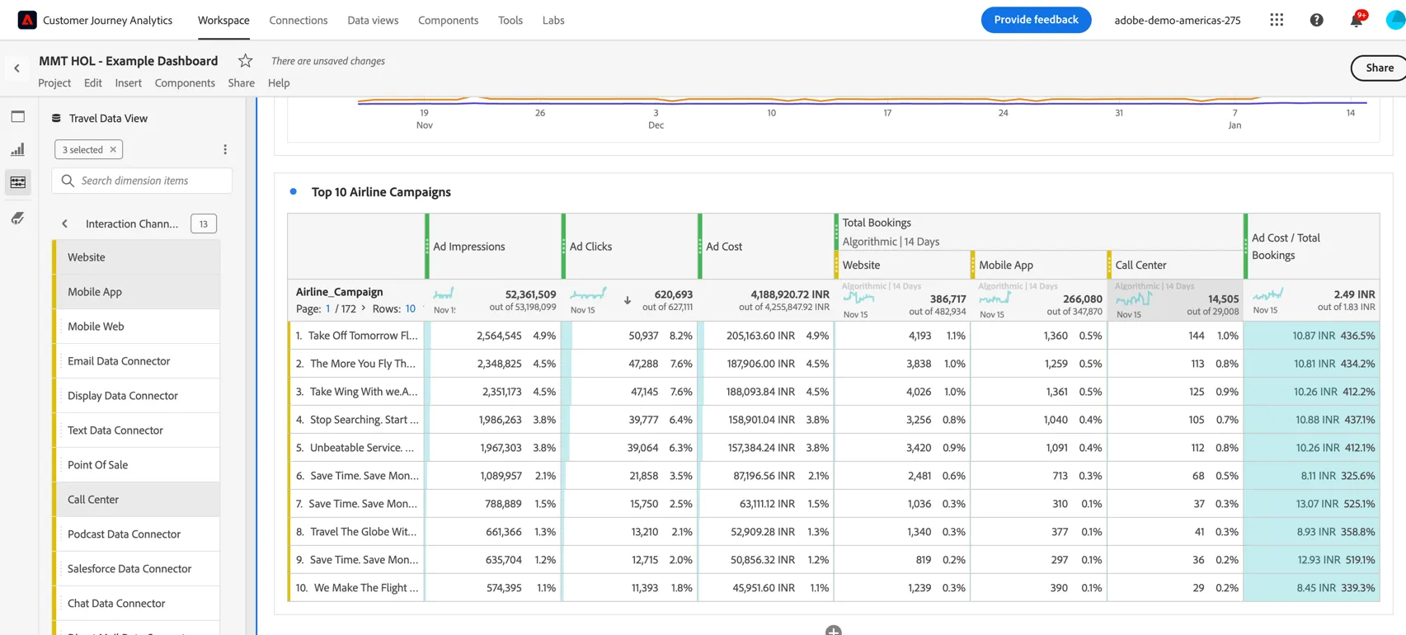Click the Share button at top right
Viewport: 1406px width, 635px height.
point(1379,68)
